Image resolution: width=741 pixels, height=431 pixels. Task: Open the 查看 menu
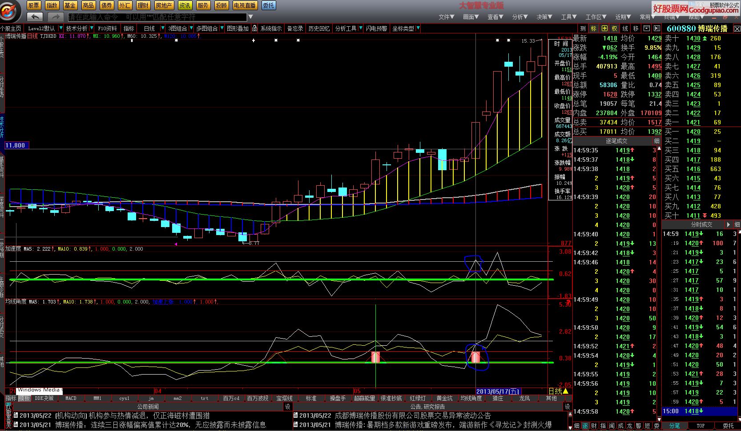(x=495, y=17)
